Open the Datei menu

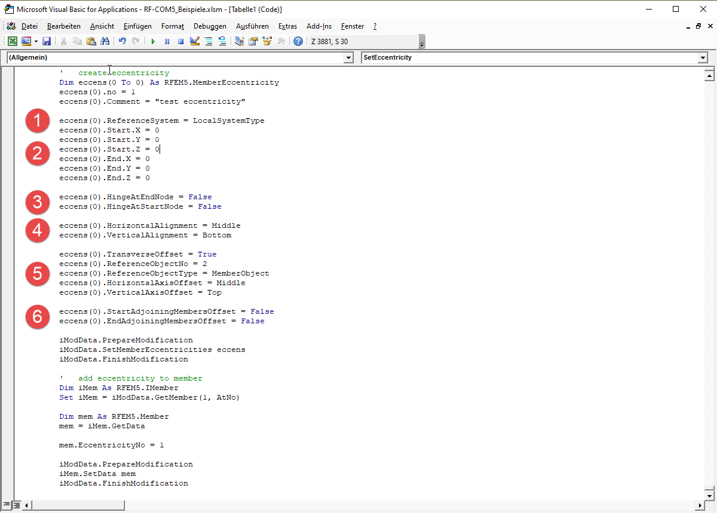coord(29,26)
